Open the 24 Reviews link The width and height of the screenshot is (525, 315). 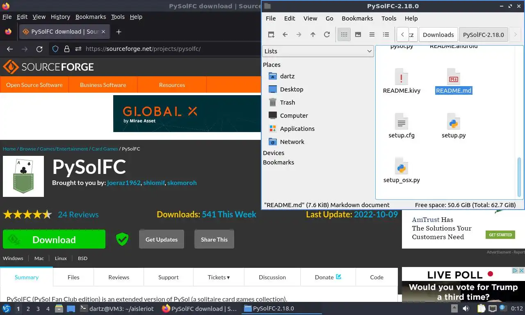click(78, 215)
